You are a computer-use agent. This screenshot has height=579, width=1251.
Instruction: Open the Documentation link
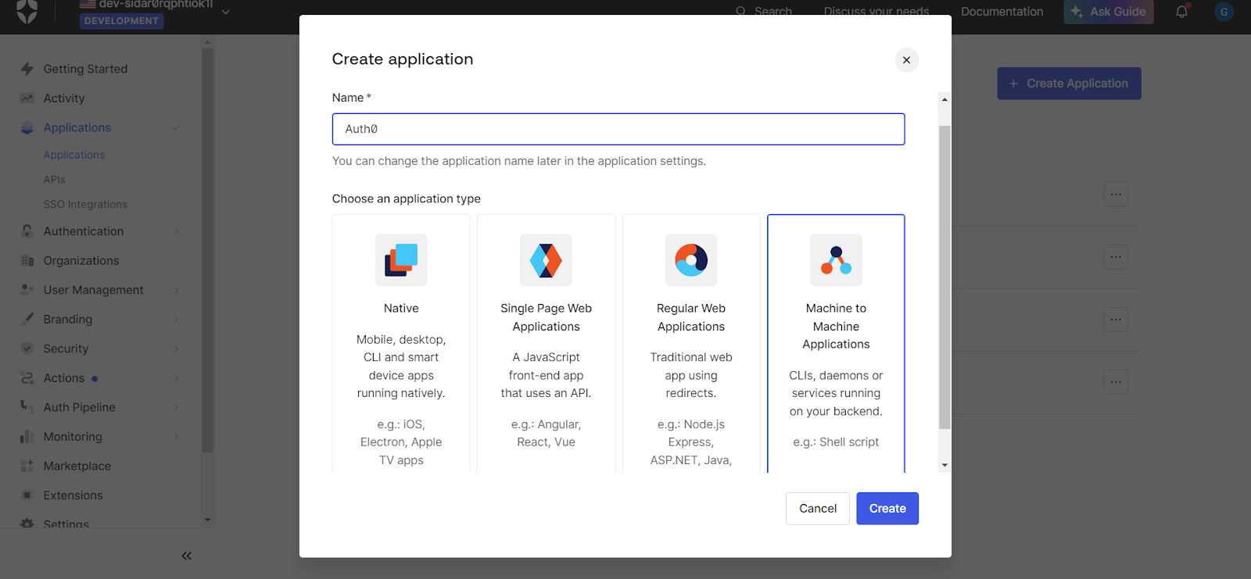tap(1002, 12)
